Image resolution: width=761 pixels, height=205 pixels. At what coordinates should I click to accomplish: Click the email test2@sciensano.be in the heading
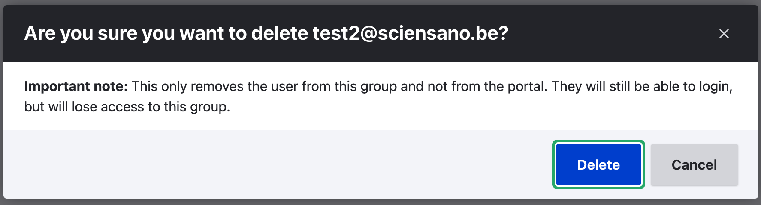(410, 33)
